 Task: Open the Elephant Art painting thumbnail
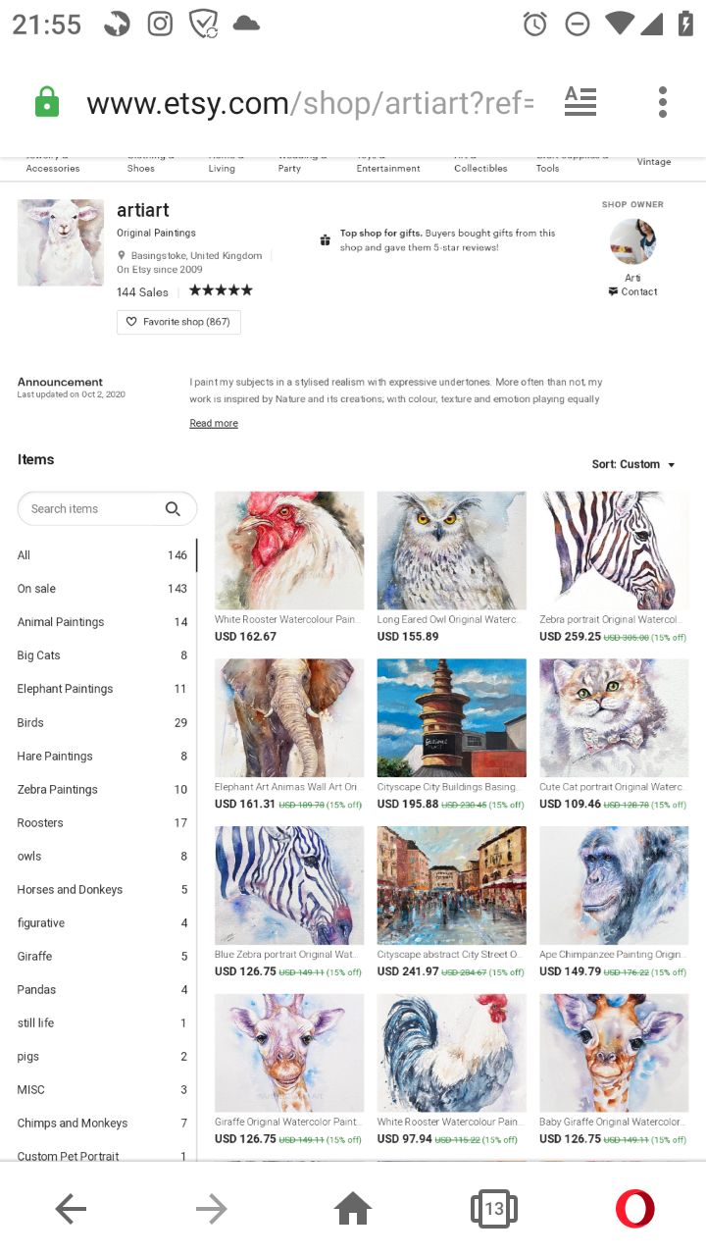coord(289,717)
